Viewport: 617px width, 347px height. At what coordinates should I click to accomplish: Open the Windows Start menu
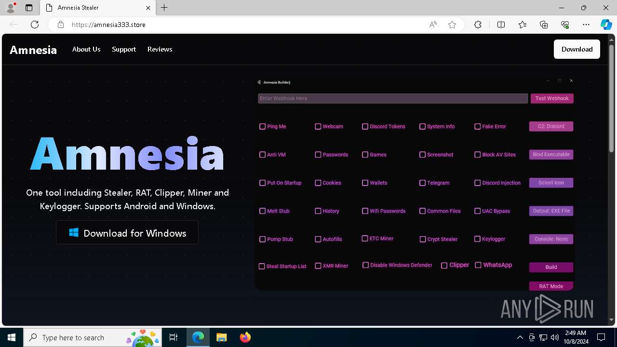(12, 337)
